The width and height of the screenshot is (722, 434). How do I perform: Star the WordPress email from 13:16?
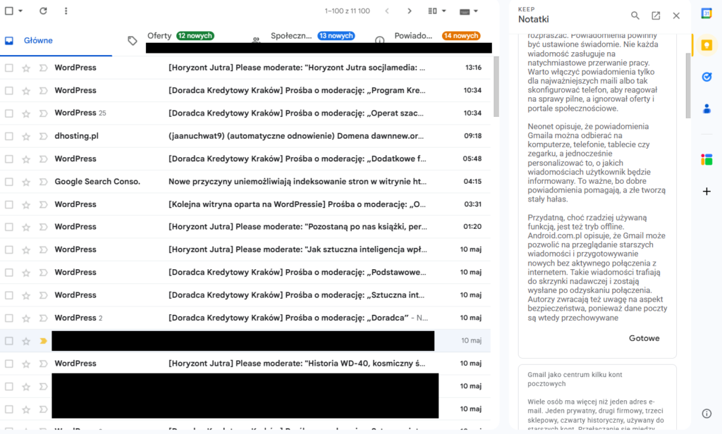26,68
